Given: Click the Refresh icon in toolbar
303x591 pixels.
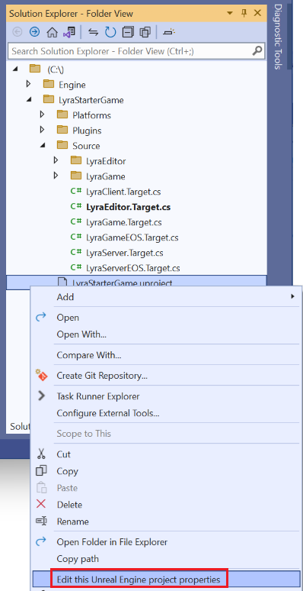Looking at the screenshot, I should click(x=110, y=32).
